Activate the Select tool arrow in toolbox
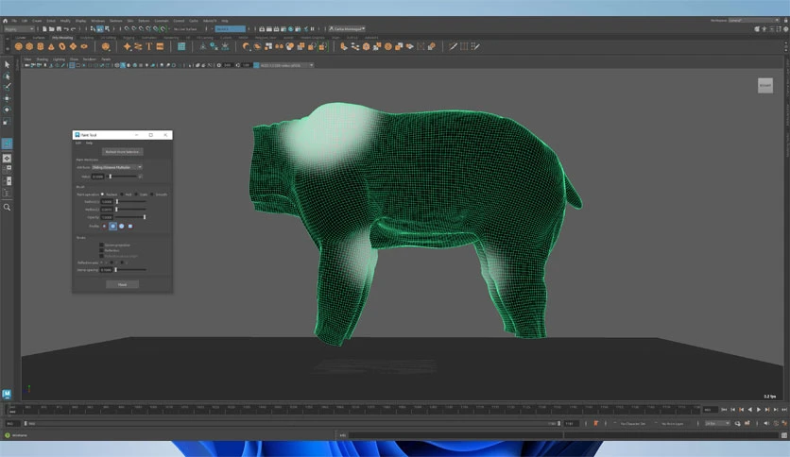 7,64
